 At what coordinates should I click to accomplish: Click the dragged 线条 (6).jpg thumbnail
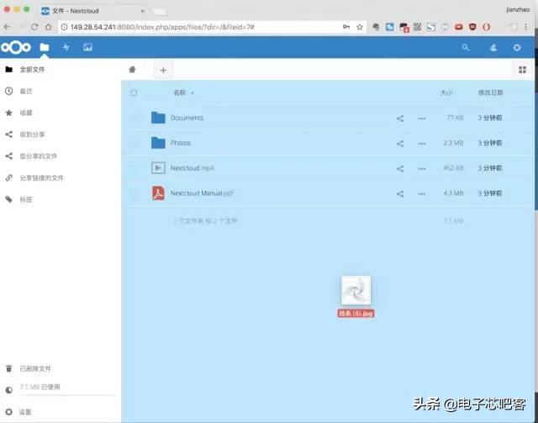[x=356, y=290]
